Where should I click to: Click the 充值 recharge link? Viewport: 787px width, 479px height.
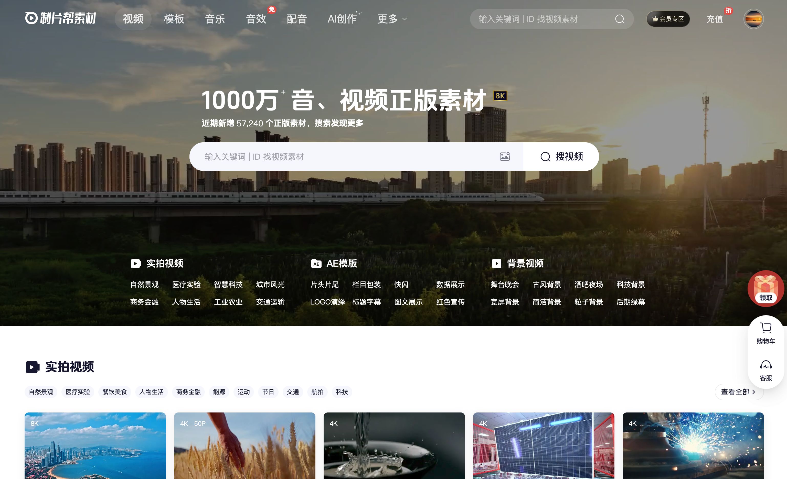point(715,19)
